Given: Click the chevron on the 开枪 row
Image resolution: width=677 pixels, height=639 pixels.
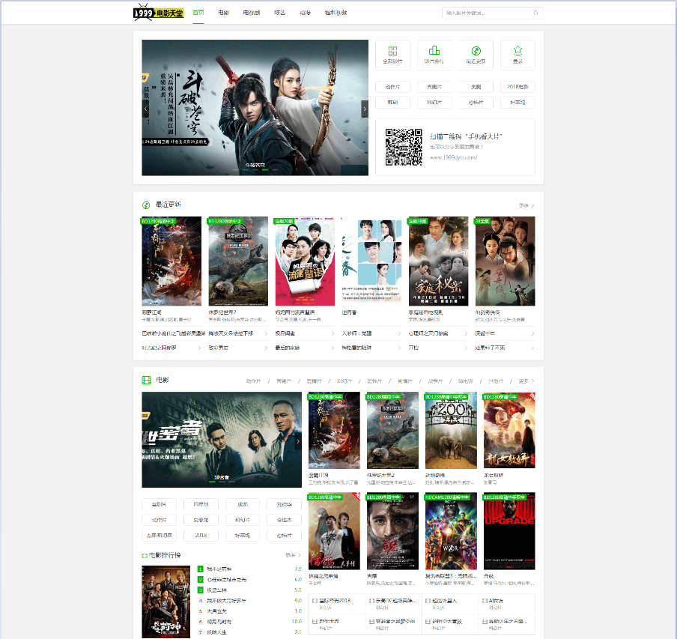Looking at the screenshot, I should coord(467,348).
